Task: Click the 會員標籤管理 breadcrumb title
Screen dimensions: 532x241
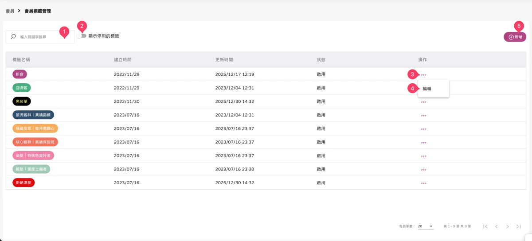Action: (x=38, y=11)
